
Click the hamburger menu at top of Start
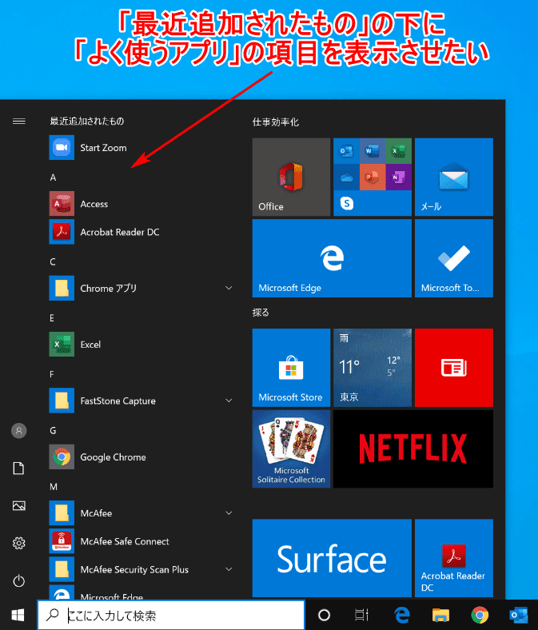19,121
